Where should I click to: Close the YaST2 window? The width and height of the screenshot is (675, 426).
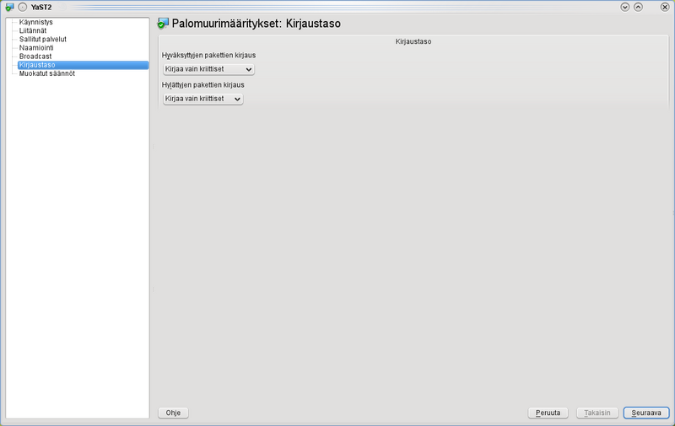pyautogui.click(x=665, y=7)
